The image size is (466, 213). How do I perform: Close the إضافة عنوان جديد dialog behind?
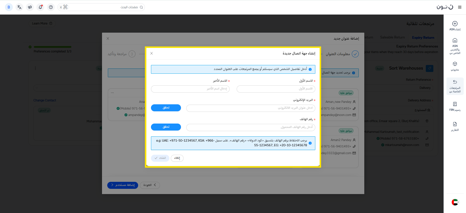click(108, 38)
